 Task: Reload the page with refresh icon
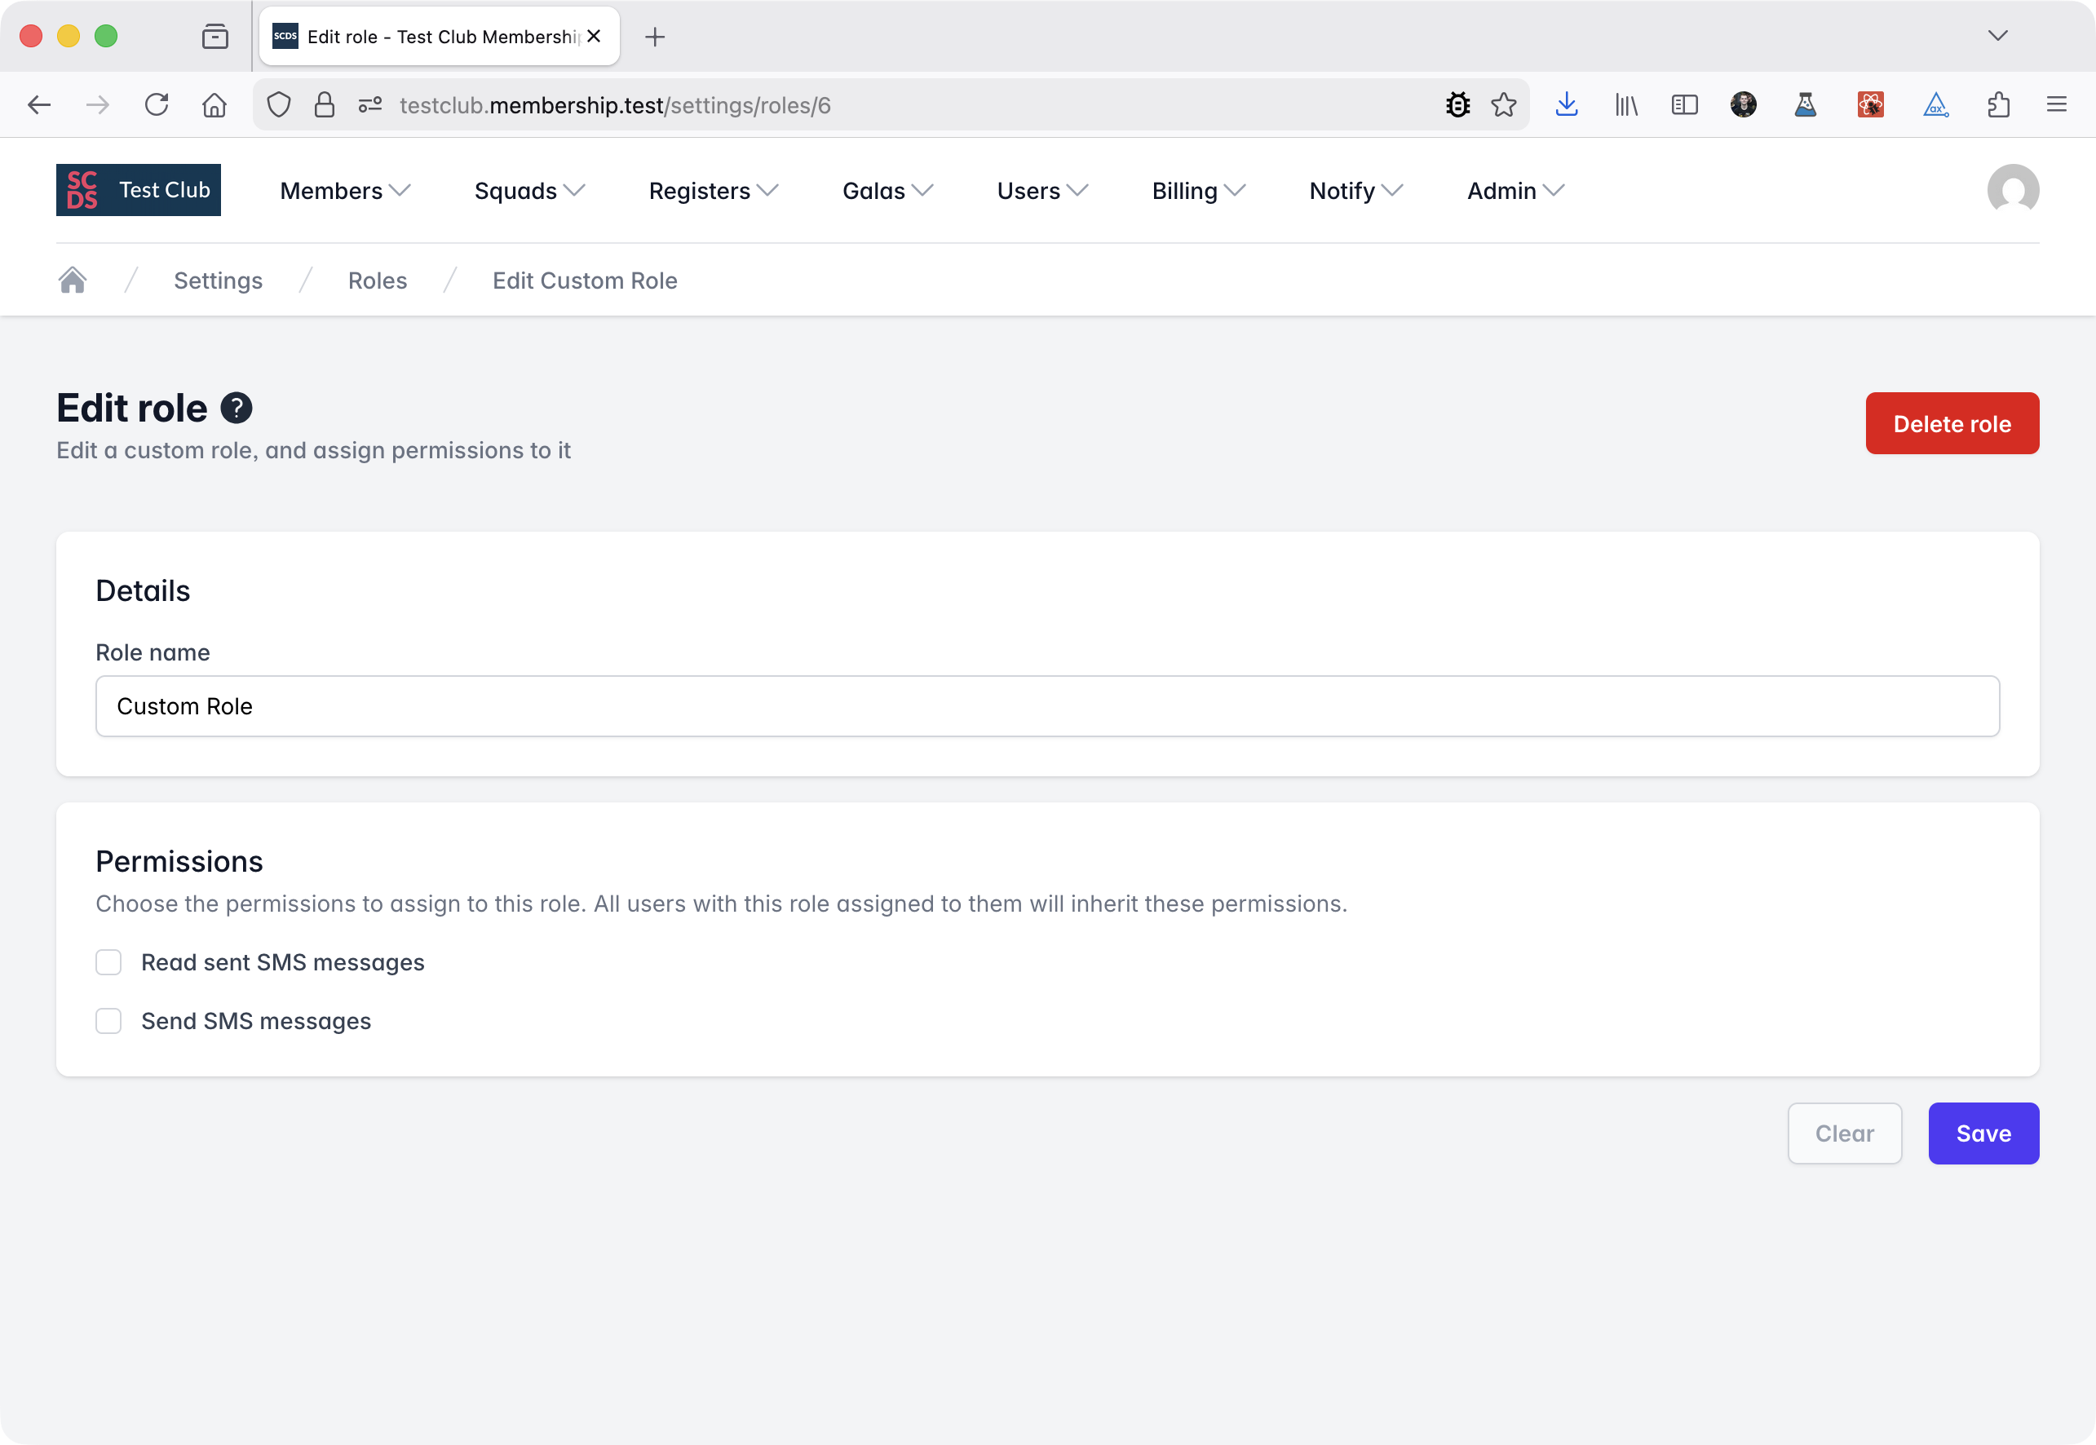tap(157, 105)
